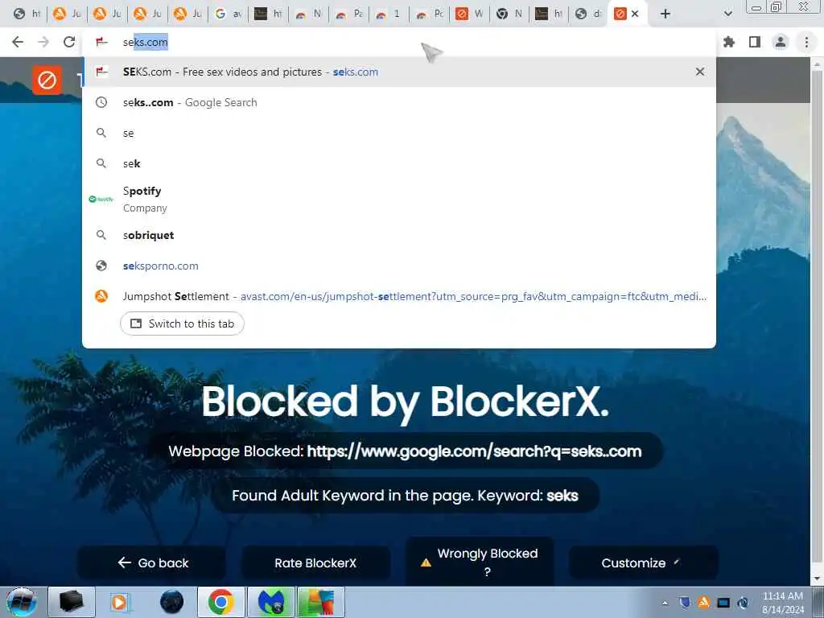Image resolution: width=824 pixels, height=618 pixels.
Task: Open Malwarebytes from the taskbar
Action: click(270, 602)
